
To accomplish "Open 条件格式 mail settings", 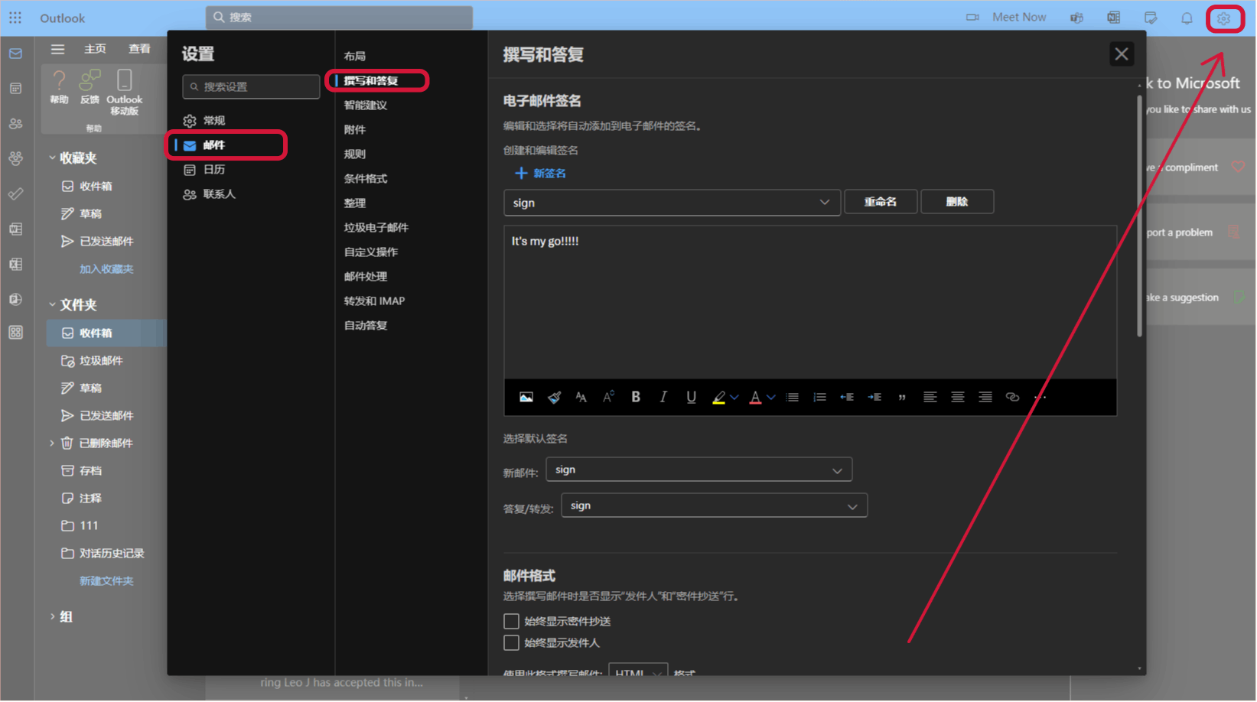I will 366,179.
